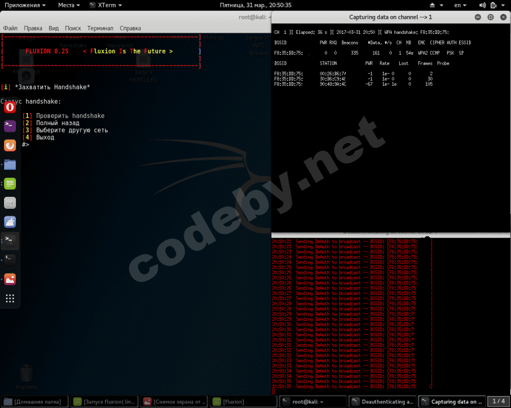Screen dimensions: 511x408
Task: Open the Приложения menu
Action: [25, 5]
